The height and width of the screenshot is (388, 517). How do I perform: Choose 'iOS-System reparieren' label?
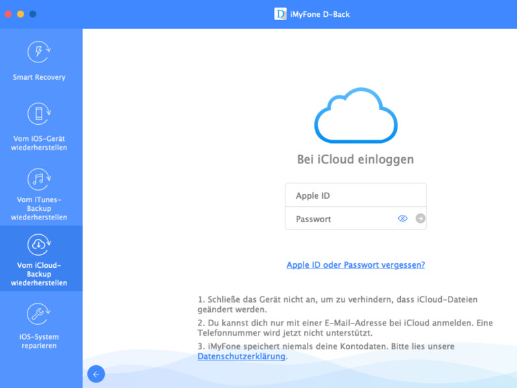coord(39,341)
